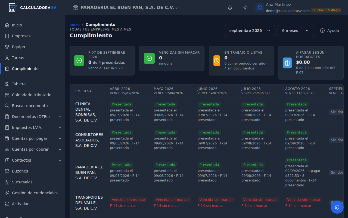Open the septiembre 2026 month dropdown
The image size is (348, 218).
click(250, 31)
